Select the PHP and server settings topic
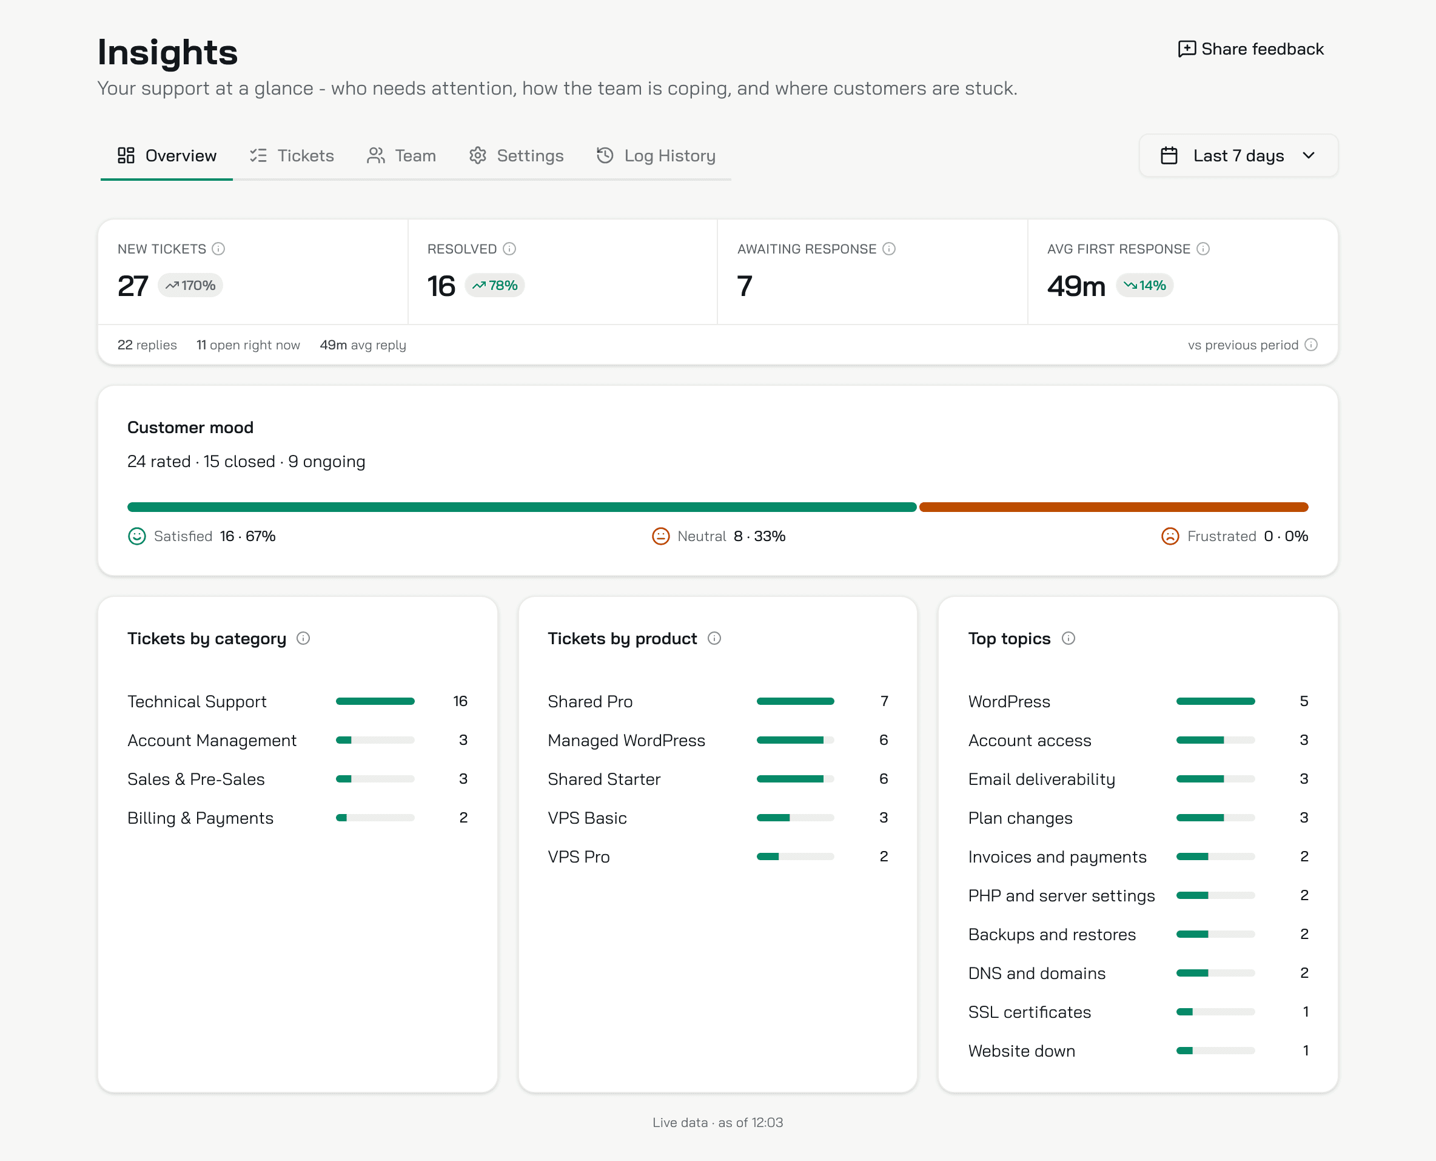Screen dimensions: 1436x1161 pyautogui.click(x=1062, y=895)
